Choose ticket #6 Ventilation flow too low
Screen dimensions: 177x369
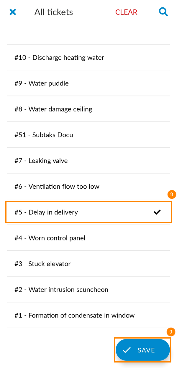click(x=88, y=186)
